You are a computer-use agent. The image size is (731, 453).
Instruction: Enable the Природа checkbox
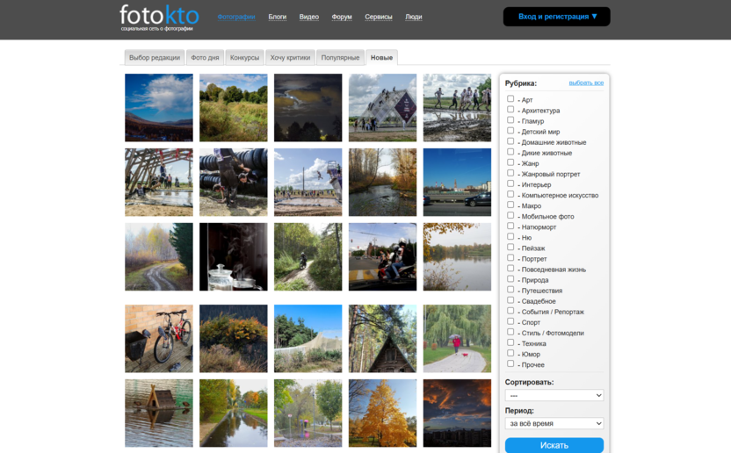click(x=510, y=279)
